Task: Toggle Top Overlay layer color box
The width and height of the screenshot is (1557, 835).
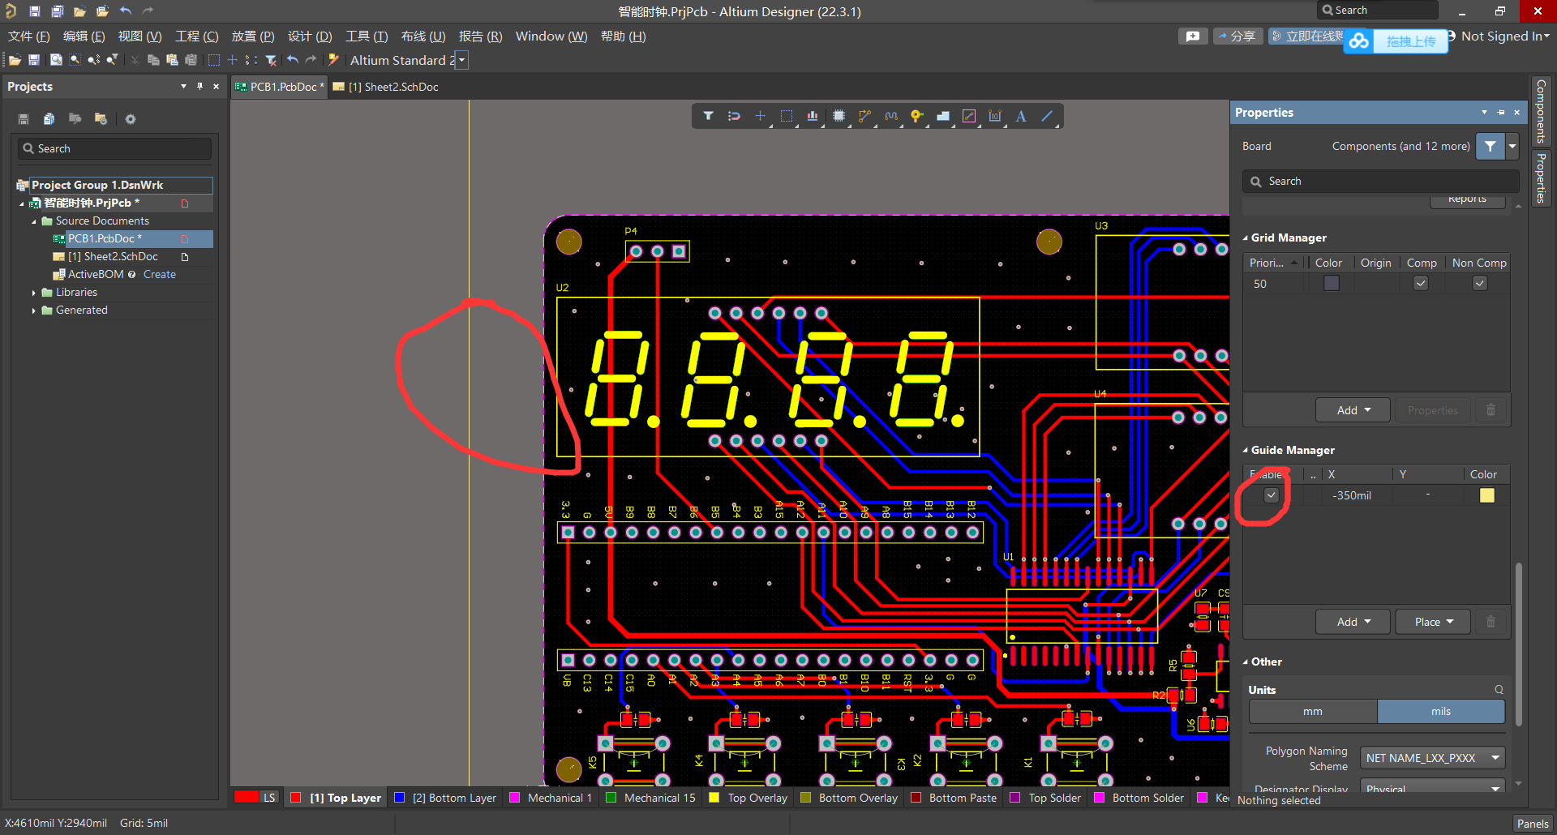Action: coord(714,798)
